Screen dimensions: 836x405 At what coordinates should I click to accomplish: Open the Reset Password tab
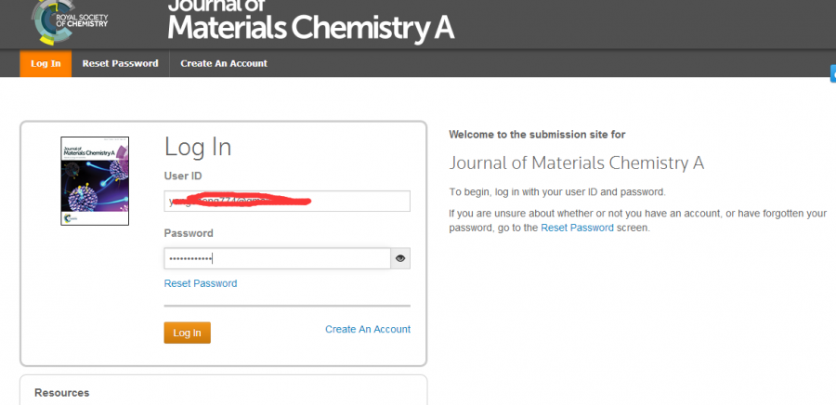120,63
